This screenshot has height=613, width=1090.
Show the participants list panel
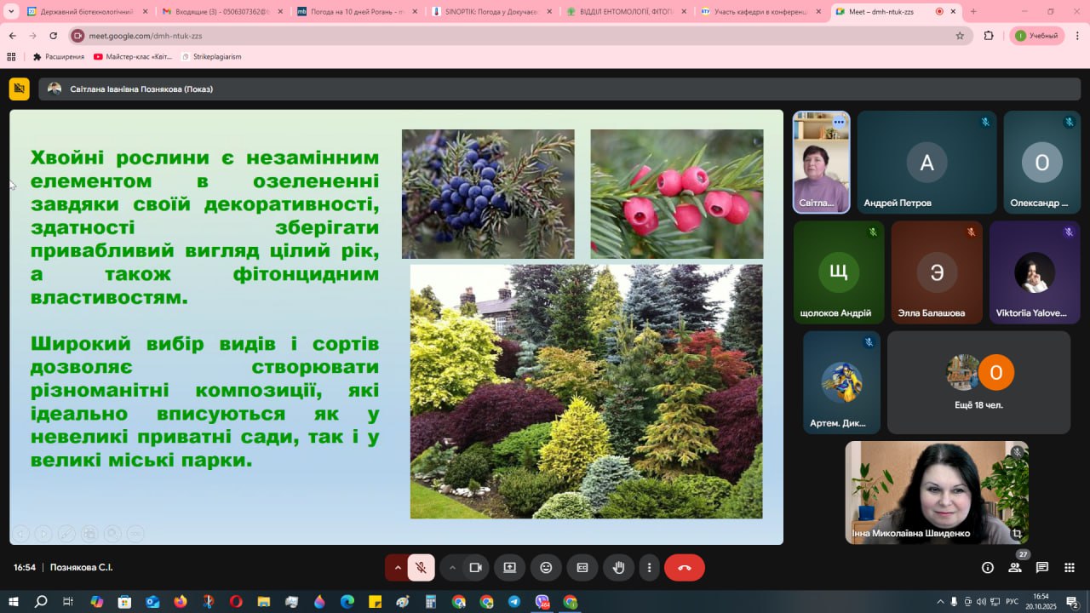tap(1015, 568)
